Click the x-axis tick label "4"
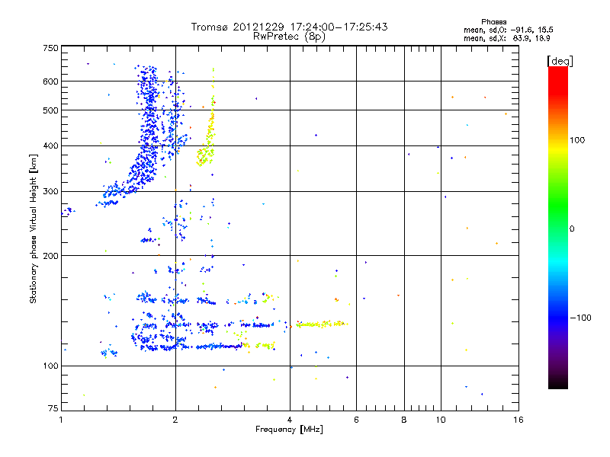The width and height of the screenshot is (610, 457). click(290, 420)
